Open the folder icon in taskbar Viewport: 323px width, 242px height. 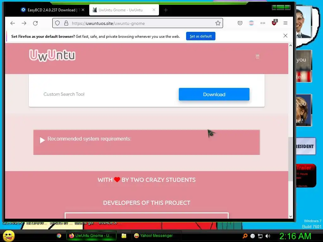tap(124, 236)
